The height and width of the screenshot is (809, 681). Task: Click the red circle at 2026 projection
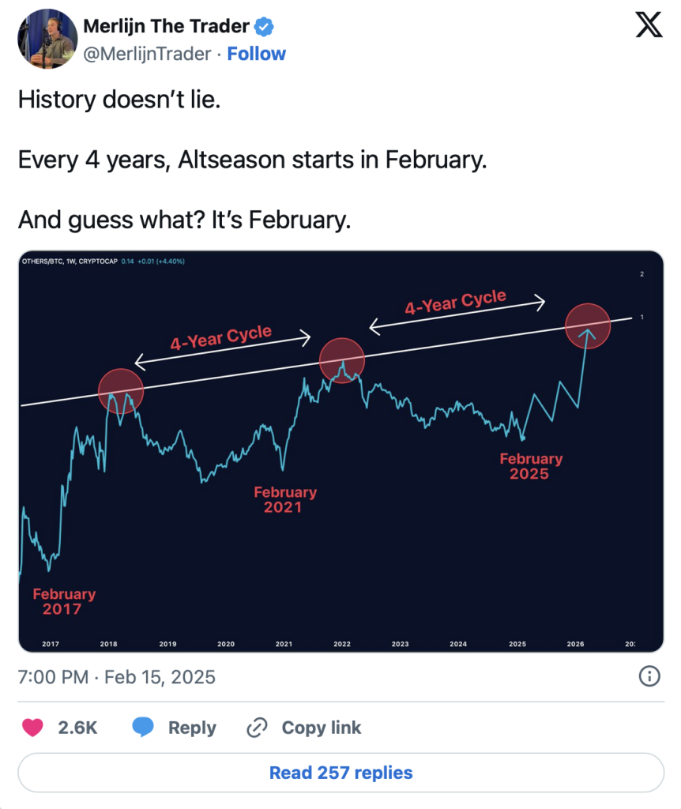coord(588,325)
